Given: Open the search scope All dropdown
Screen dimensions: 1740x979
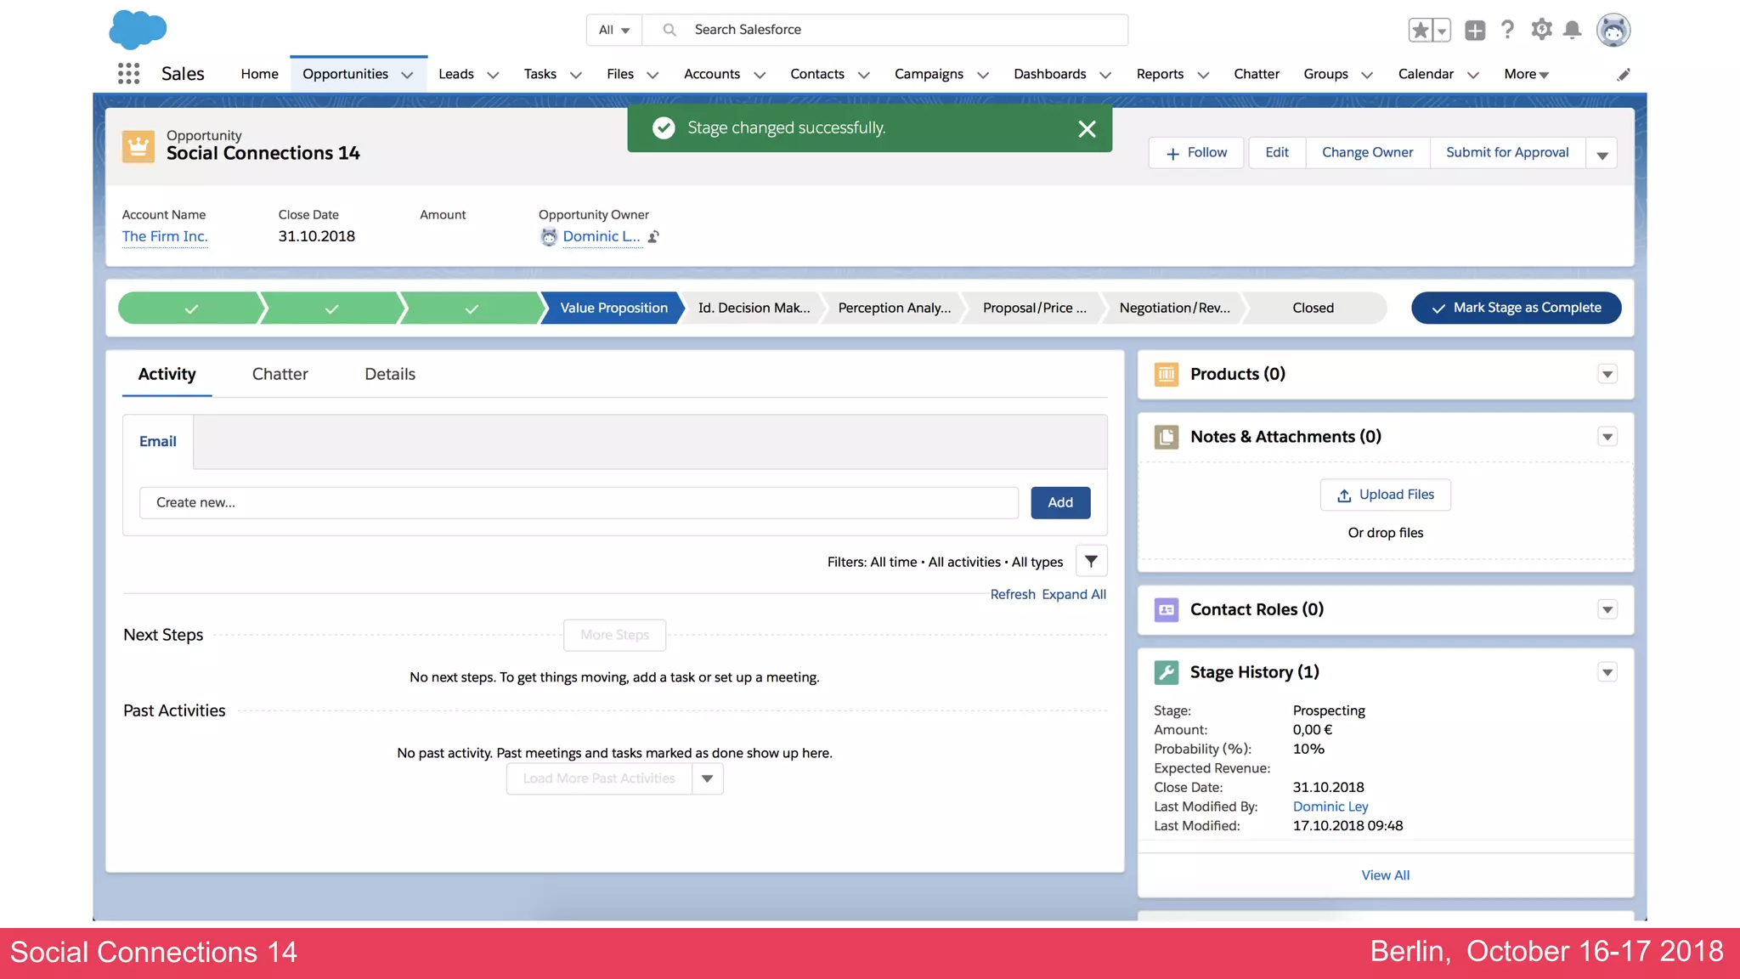Looking at the screenshot, I should [x=613, y=30].
